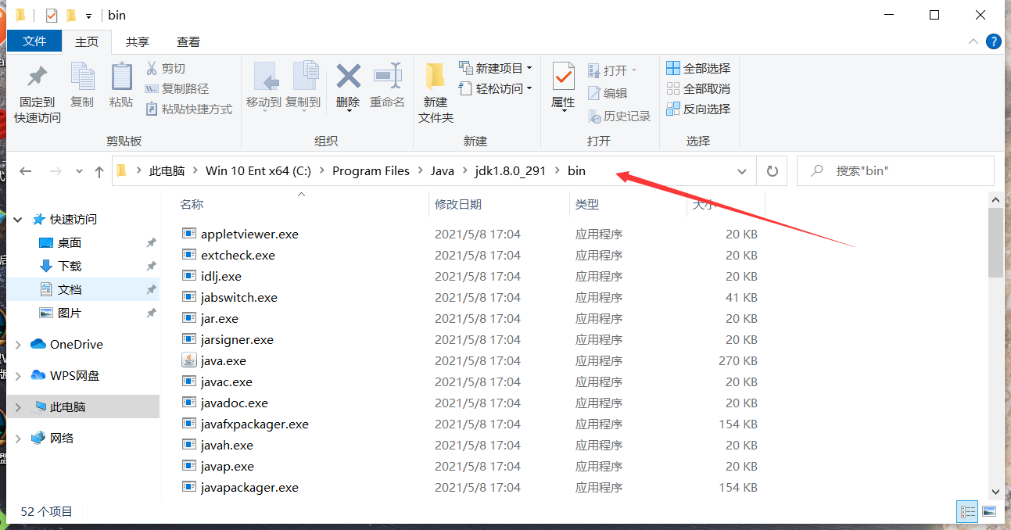
Task: Click the properties icon in title bar
Action: [52, 15]
